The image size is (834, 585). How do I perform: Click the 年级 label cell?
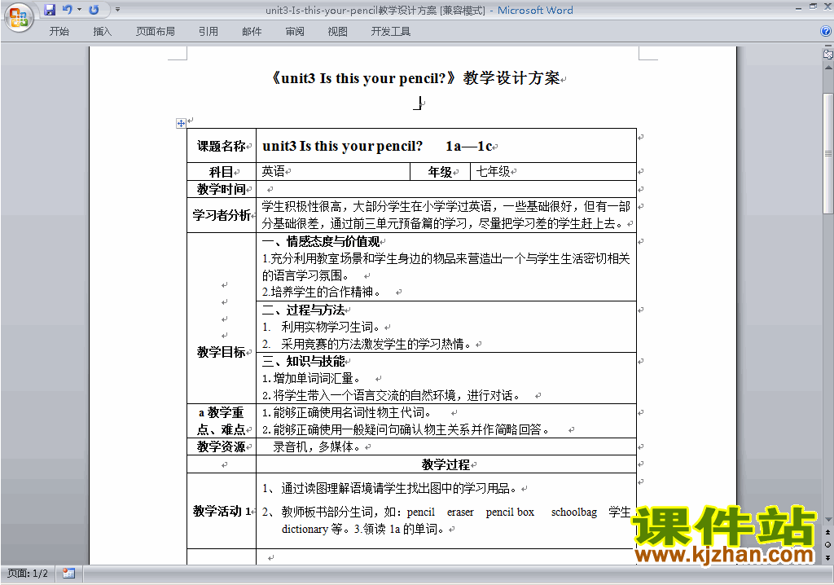441,172
